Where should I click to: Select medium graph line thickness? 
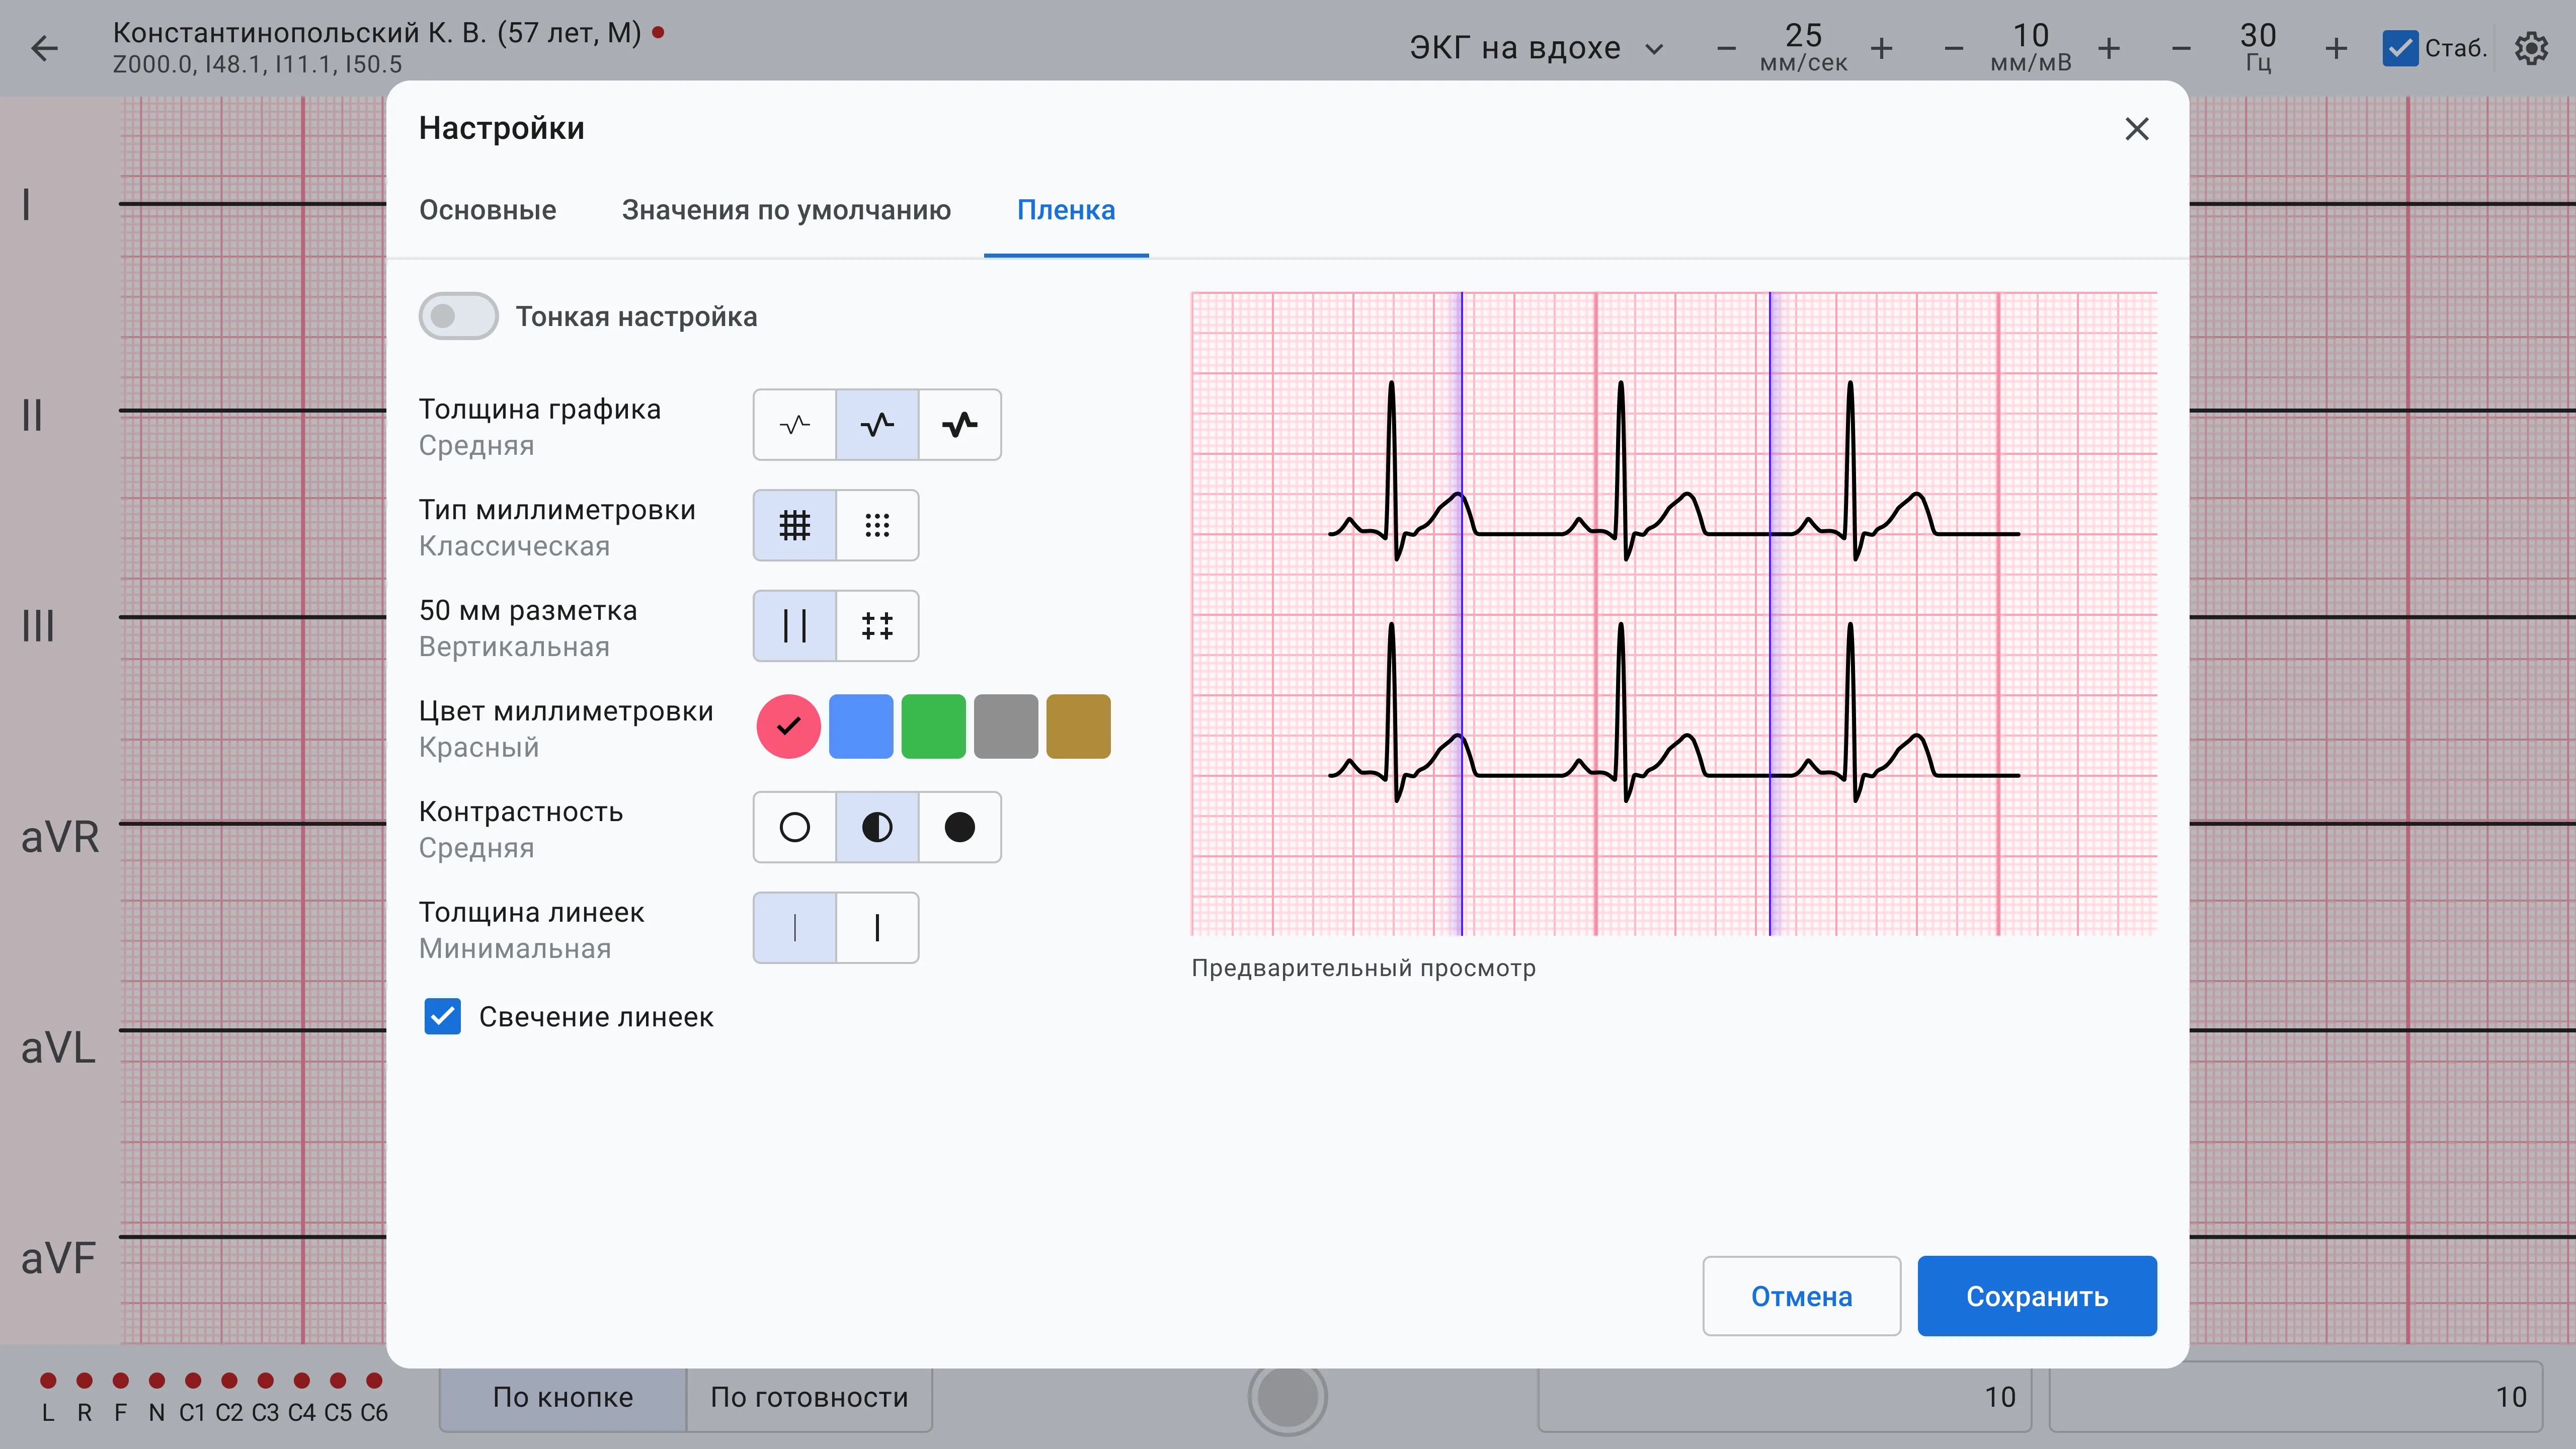click(877, 425)
